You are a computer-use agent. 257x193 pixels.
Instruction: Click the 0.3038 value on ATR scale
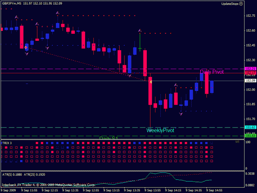[x=250, y=174]
